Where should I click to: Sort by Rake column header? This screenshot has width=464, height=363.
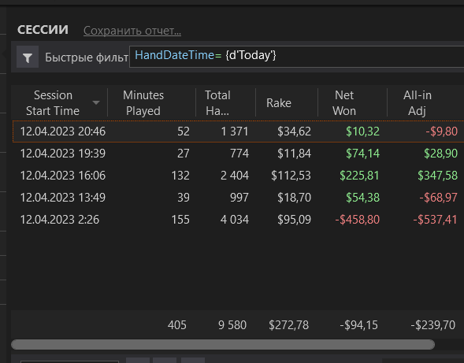[x=279, y=102]
